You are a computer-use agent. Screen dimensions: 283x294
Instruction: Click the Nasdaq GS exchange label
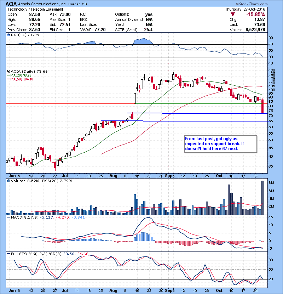(x=77, y=4)
